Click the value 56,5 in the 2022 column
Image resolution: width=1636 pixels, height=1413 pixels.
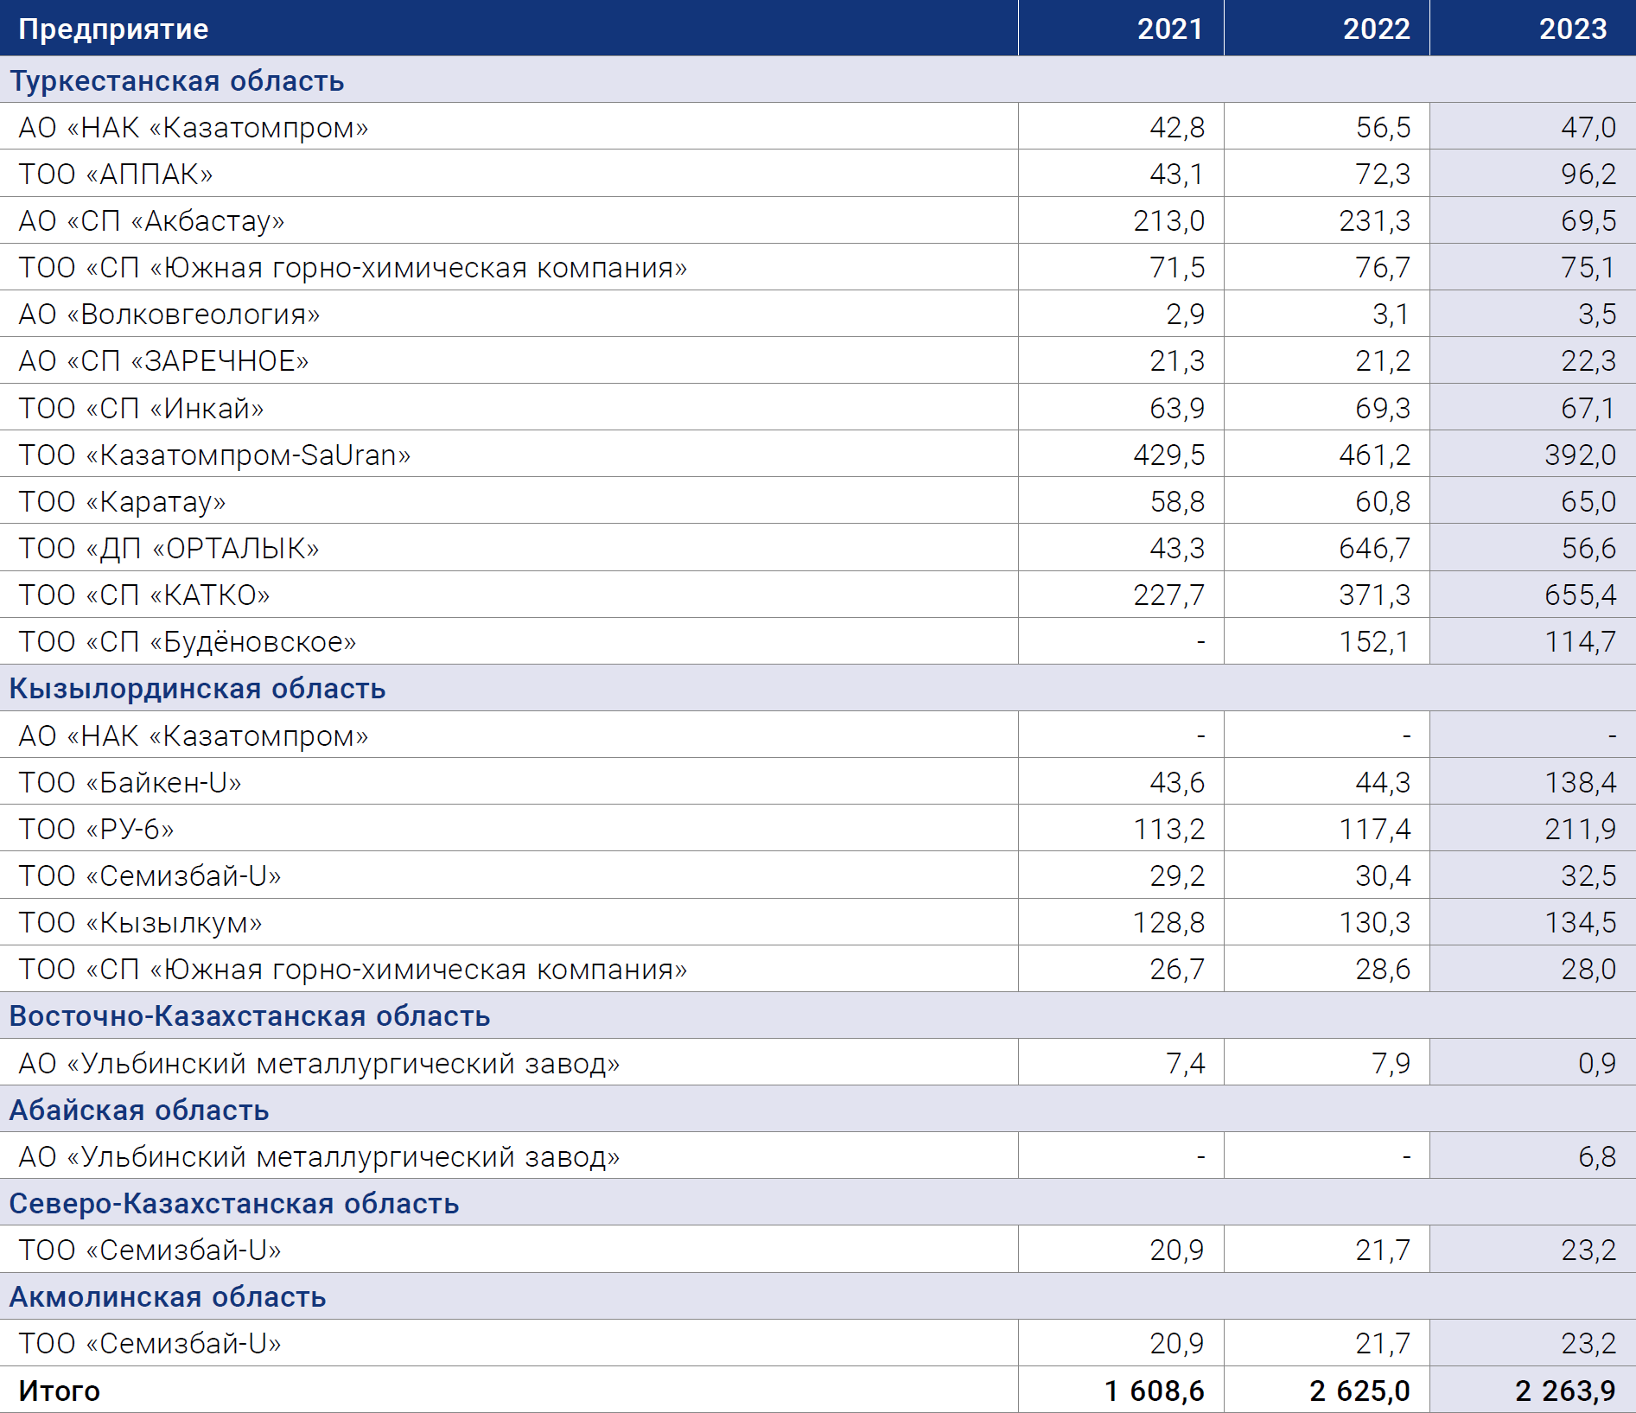[1383, 127]
